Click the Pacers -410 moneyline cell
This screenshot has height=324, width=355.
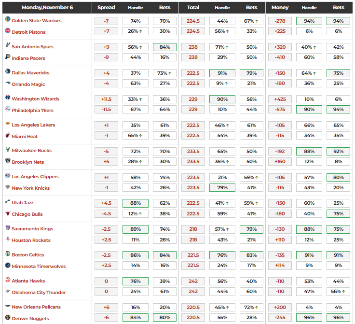pos(280,57)
